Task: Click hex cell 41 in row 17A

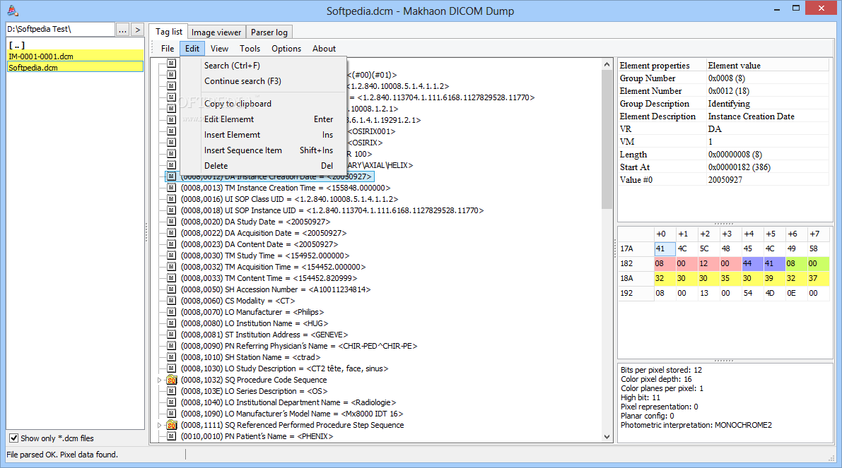Action: pyautogui.click(x=665, y=248)
